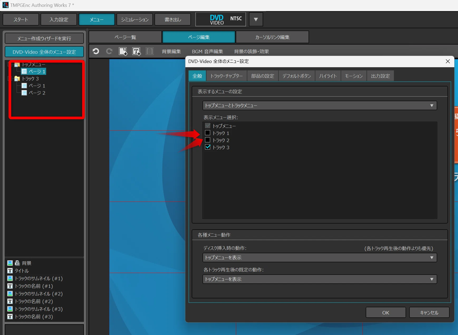
Task: Click the redo arrow icon
Action: (x=109, y=51)
